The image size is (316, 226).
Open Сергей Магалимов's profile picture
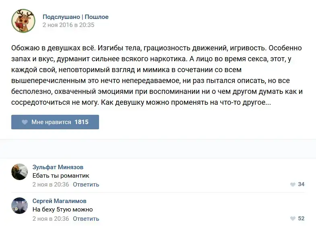click(19, 205)
